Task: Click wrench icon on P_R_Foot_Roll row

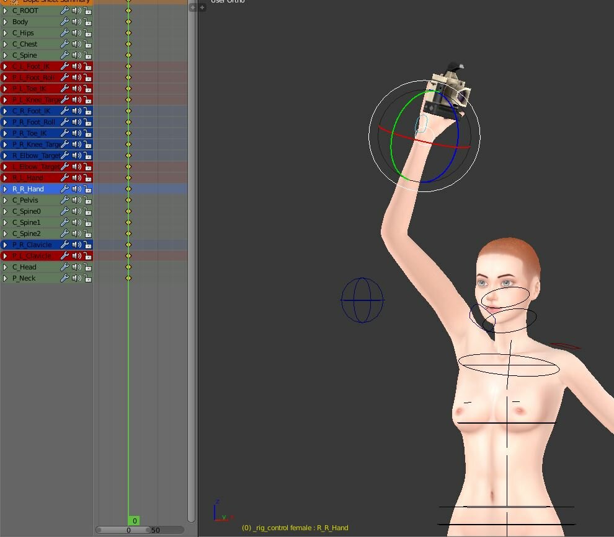Action: tap(65, 122)
